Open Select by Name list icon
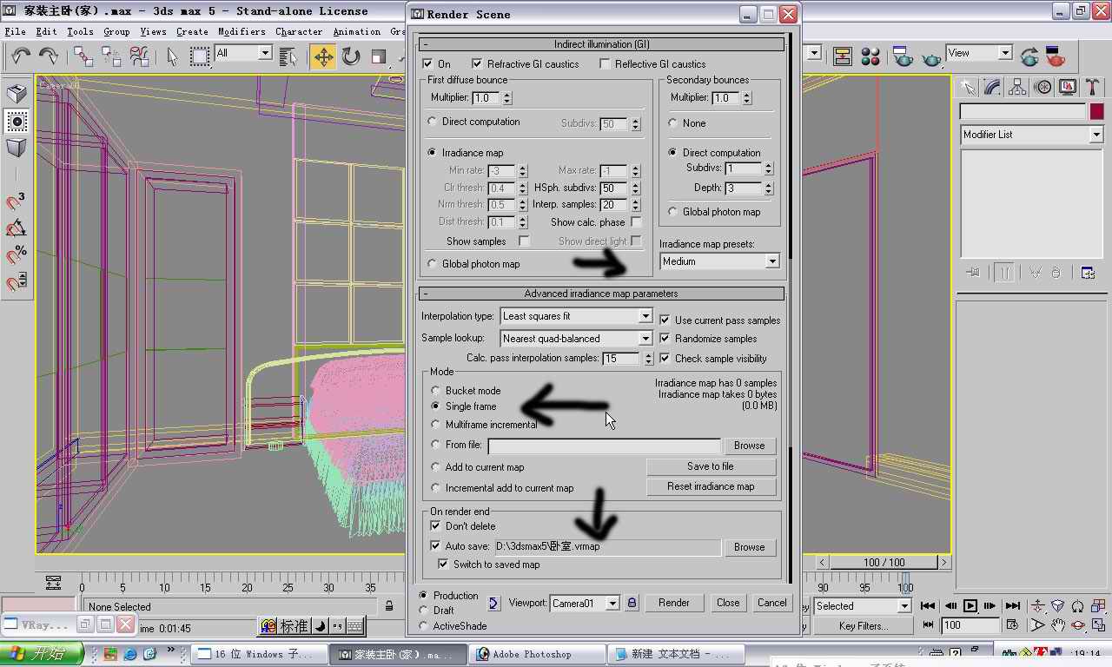 pos(289,56)
